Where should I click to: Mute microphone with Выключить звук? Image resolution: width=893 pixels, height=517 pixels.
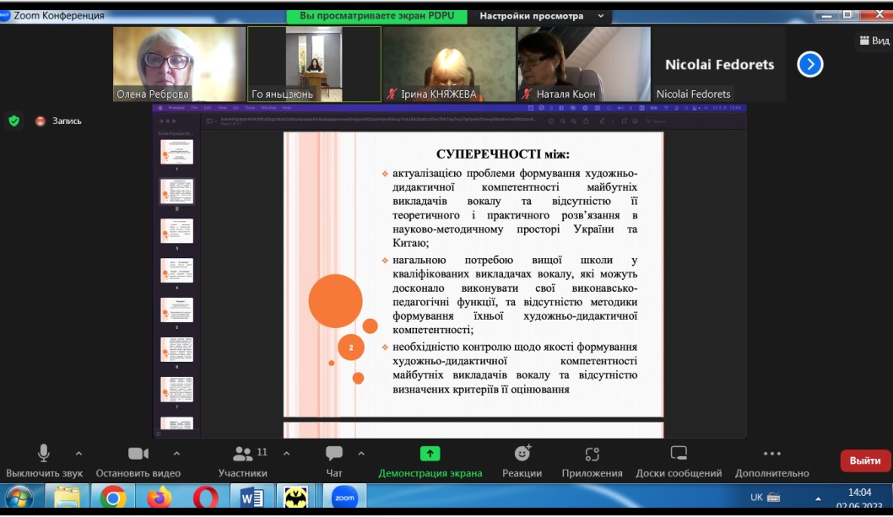pyautogui.click(x=44, y=454)
